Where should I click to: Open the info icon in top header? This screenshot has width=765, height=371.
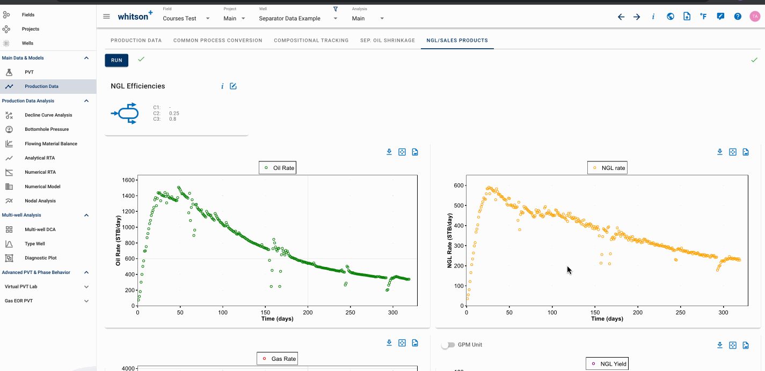tap(653, 17)
